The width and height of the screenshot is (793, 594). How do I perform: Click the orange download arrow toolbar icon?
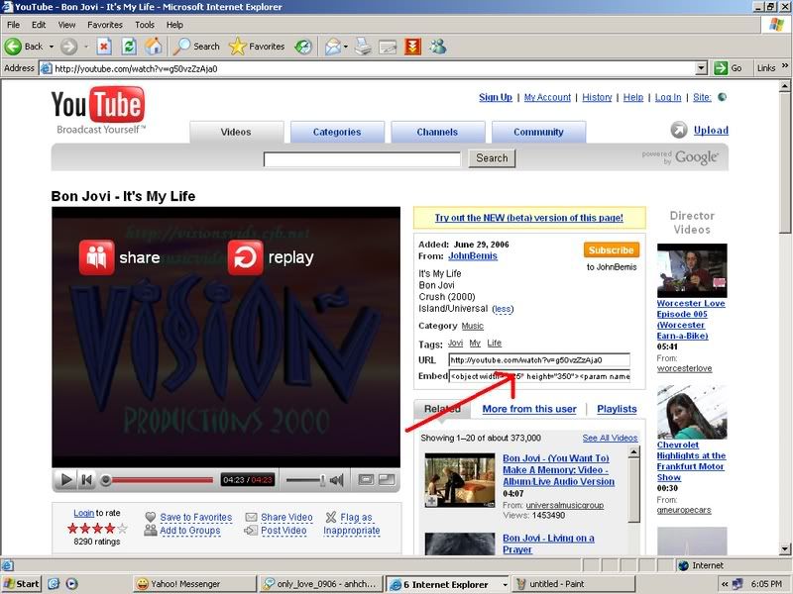pyautogui.click(x=412, y=47)
